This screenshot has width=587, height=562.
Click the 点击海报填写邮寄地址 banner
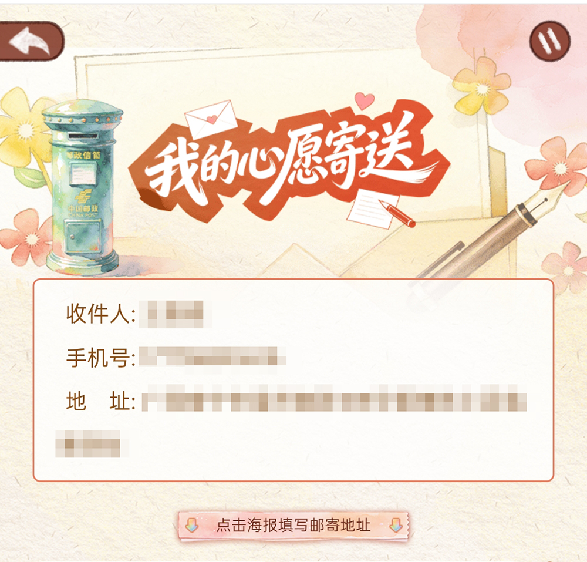[293, 526]
